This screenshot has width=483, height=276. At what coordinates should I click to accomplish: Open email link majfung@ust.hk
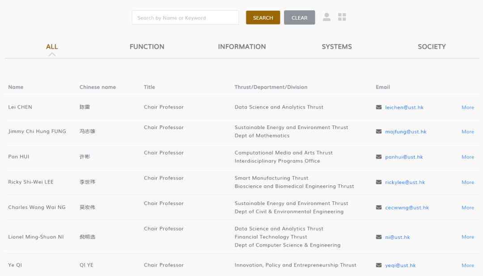click(x=406, y=131)
